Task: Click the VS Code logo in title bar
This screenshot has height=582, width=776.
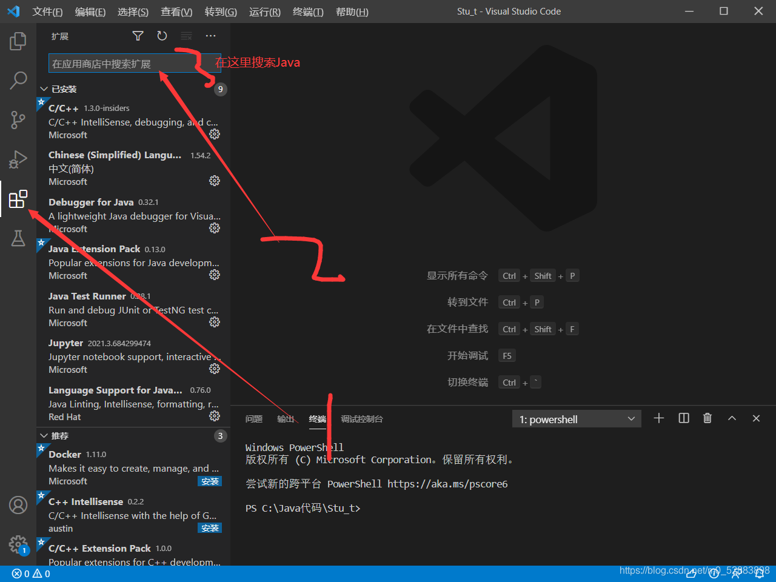Action: pyautogui.click(x=13, y=12)
